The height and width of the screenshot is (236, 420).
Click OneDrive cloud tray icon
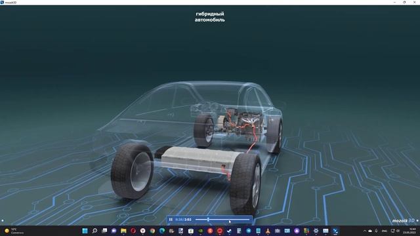point(370,231)
